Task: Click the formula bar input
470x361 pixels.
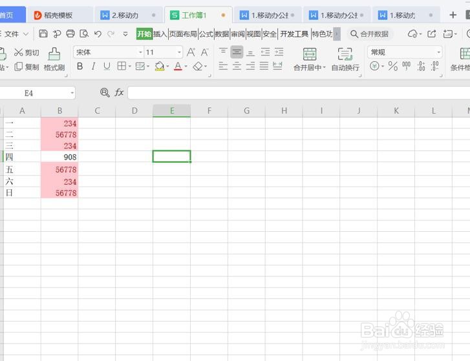Action: (299, 92)
